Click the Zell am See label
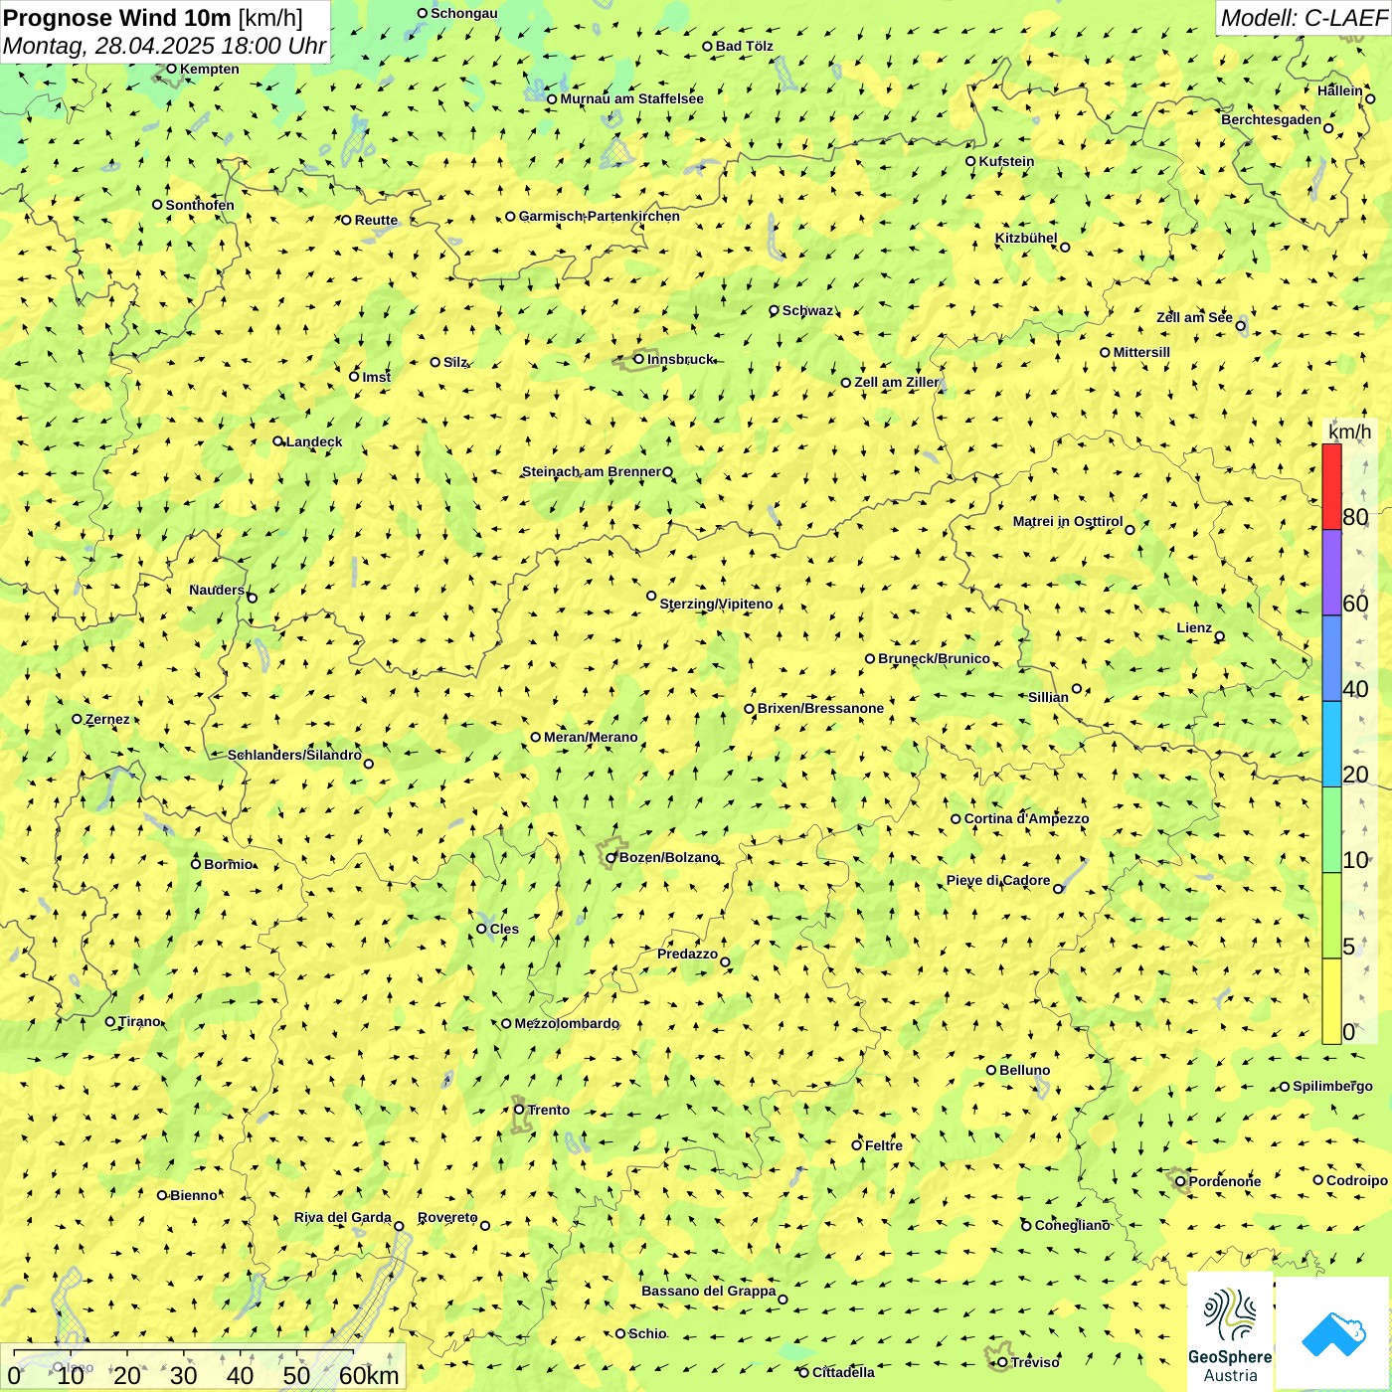 coord(1194,317)
